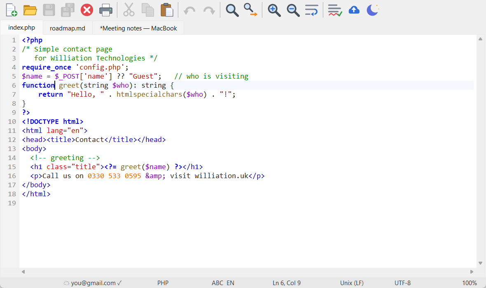Open the ABC EN spelling language selector
The width and height of the screenshot is (486, 288).
click(x=223, y=283)
